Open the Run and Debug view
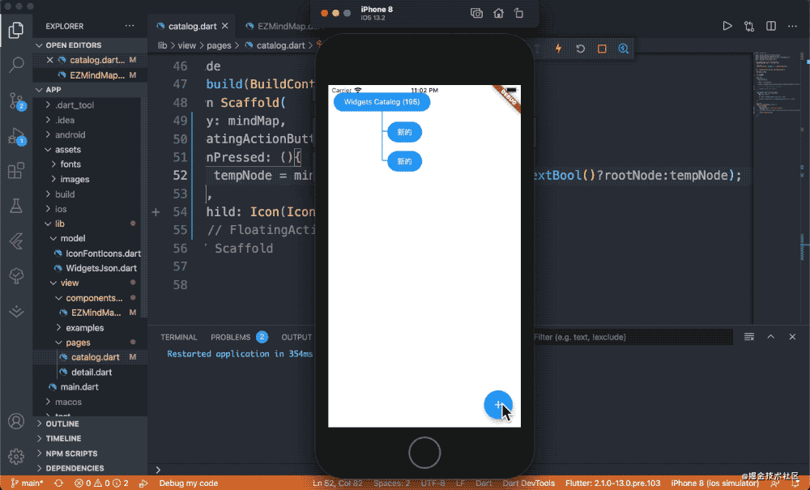The width and height of the screenshot is (810, 490). 16,136
